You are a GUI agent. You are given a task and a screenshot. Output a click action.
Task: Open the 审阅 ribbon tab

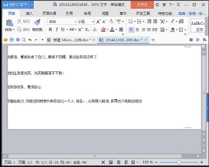click(x=87, y=13)
